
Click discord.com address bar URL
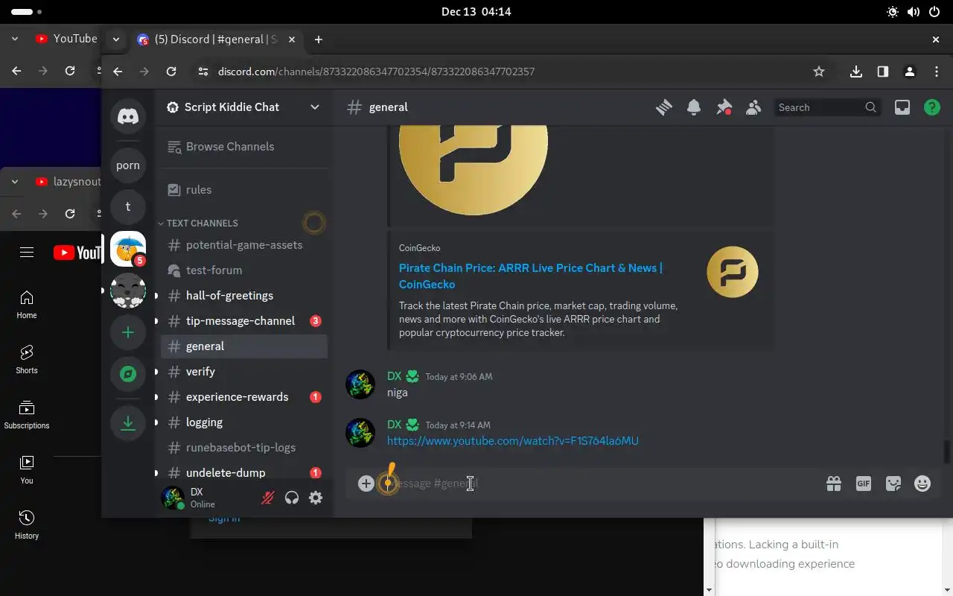pos(376,72)
